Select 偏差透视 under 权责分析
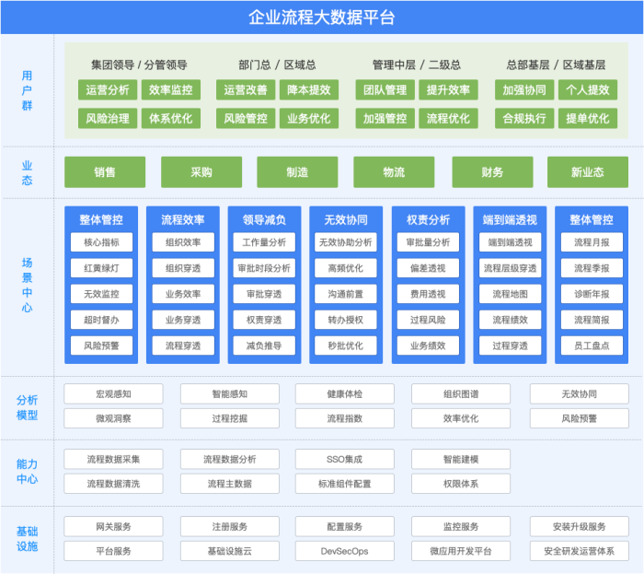 428,268
